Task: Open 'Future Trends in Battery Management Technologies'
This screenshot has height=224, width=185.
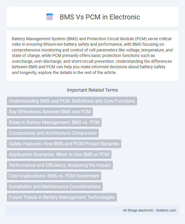Action: [x=62, y=197]
